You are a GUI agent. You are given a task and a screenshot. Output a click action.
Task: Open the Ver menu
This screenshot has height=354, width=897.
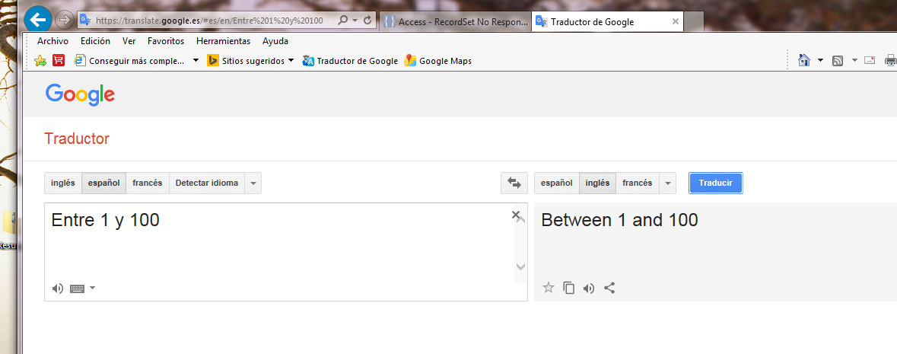coord(129,41)
